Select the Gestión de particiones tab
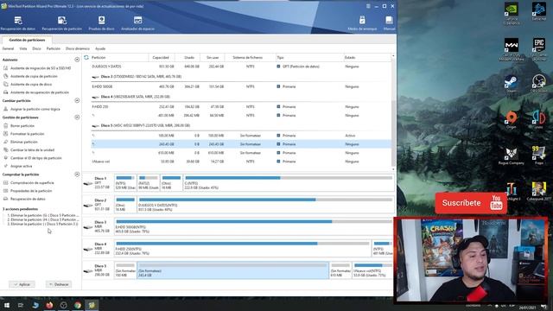 27,40
